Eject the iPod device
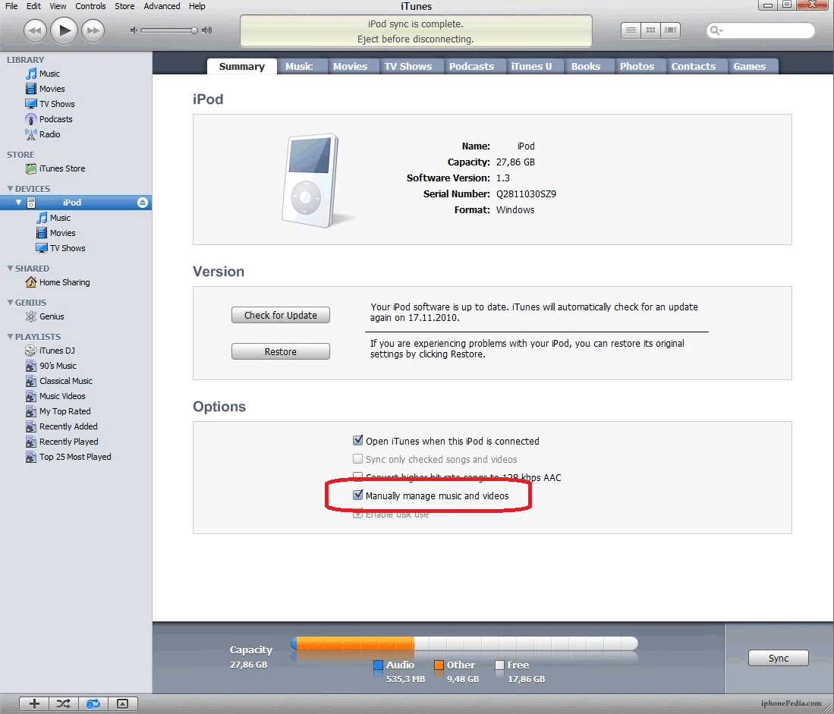Screen dimensions: 834x714 click(142, 203)
